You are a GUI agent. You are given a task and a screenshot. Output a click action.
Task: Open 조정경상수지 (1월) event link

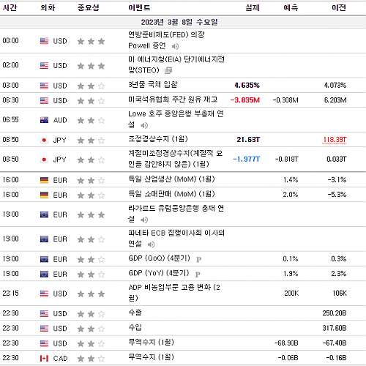pos(158,139)
